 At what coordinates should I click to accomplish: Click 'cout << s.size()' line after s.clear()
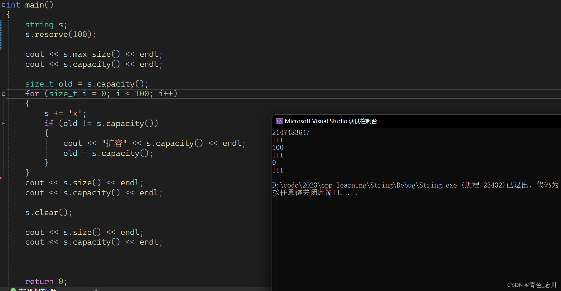84,232
